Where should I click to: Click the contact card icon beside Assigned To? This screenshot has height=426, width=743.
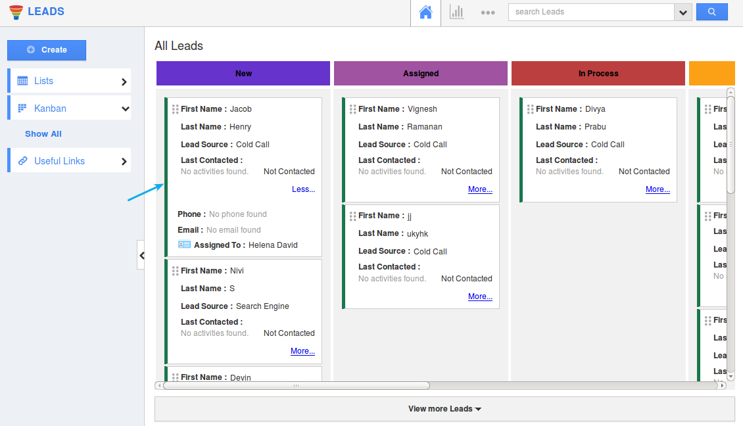pyautogui.click(x=185, y=245)
